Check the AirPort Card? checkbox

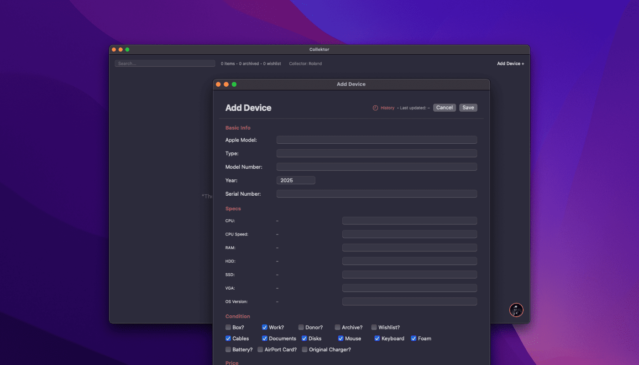pos(260,349)
